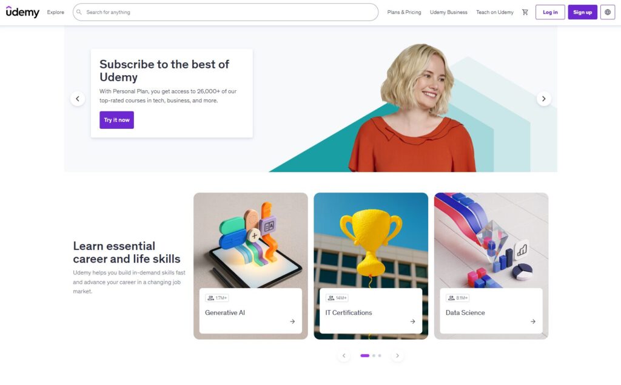Focus the Search for anything field

[x=226, y=12]
